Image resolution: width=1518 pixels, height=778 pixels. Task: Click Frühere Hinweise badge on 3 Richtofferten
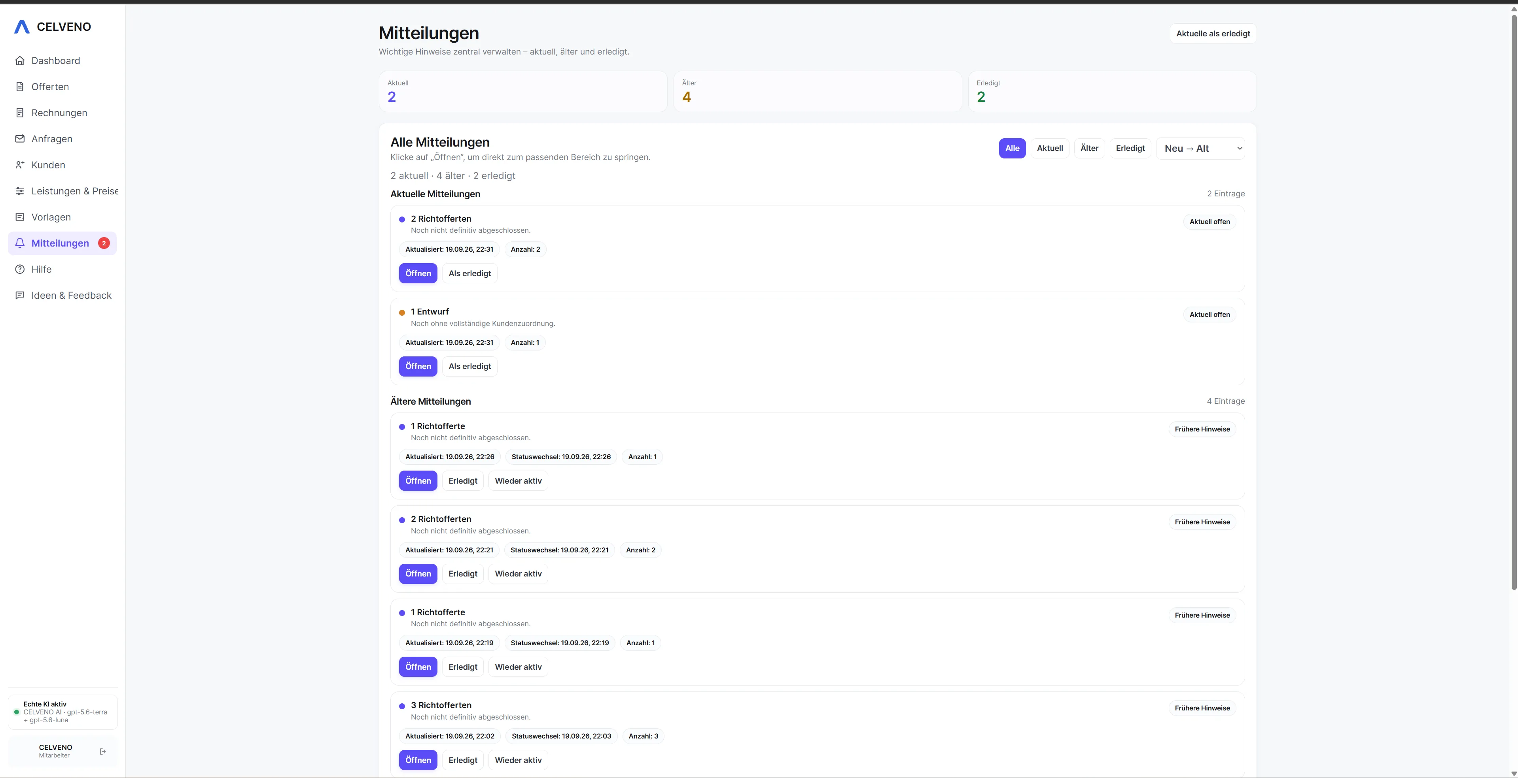[x=1202, y=708]
